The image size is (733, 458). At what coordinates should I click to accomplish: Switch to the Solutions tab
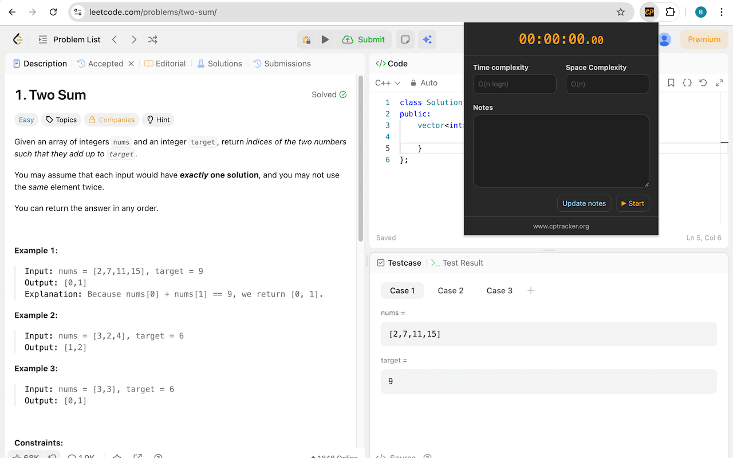(224, 64)
